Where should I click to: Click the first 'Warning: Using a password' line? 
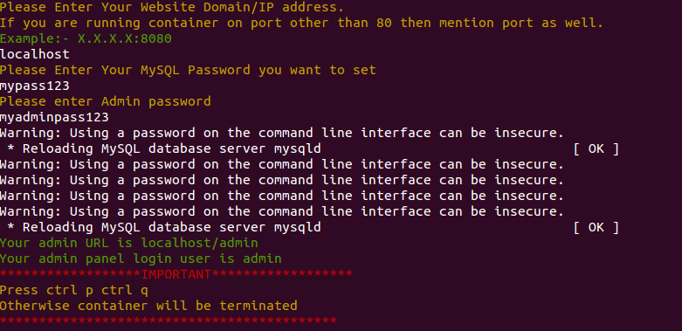(x=282, y=133)
